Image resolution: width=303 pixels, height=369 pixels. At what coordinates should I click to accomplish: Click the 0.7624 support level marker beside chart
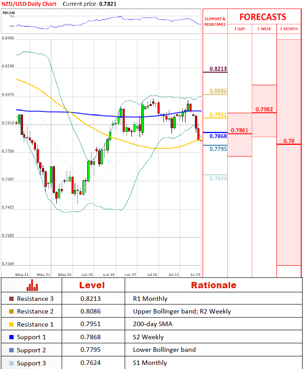pyautogui.click(x=218, y=178)
